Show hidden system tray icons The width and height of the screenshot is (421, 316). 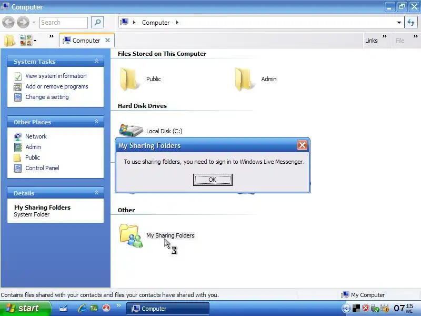pyautogui.click(x=346, y=309)
